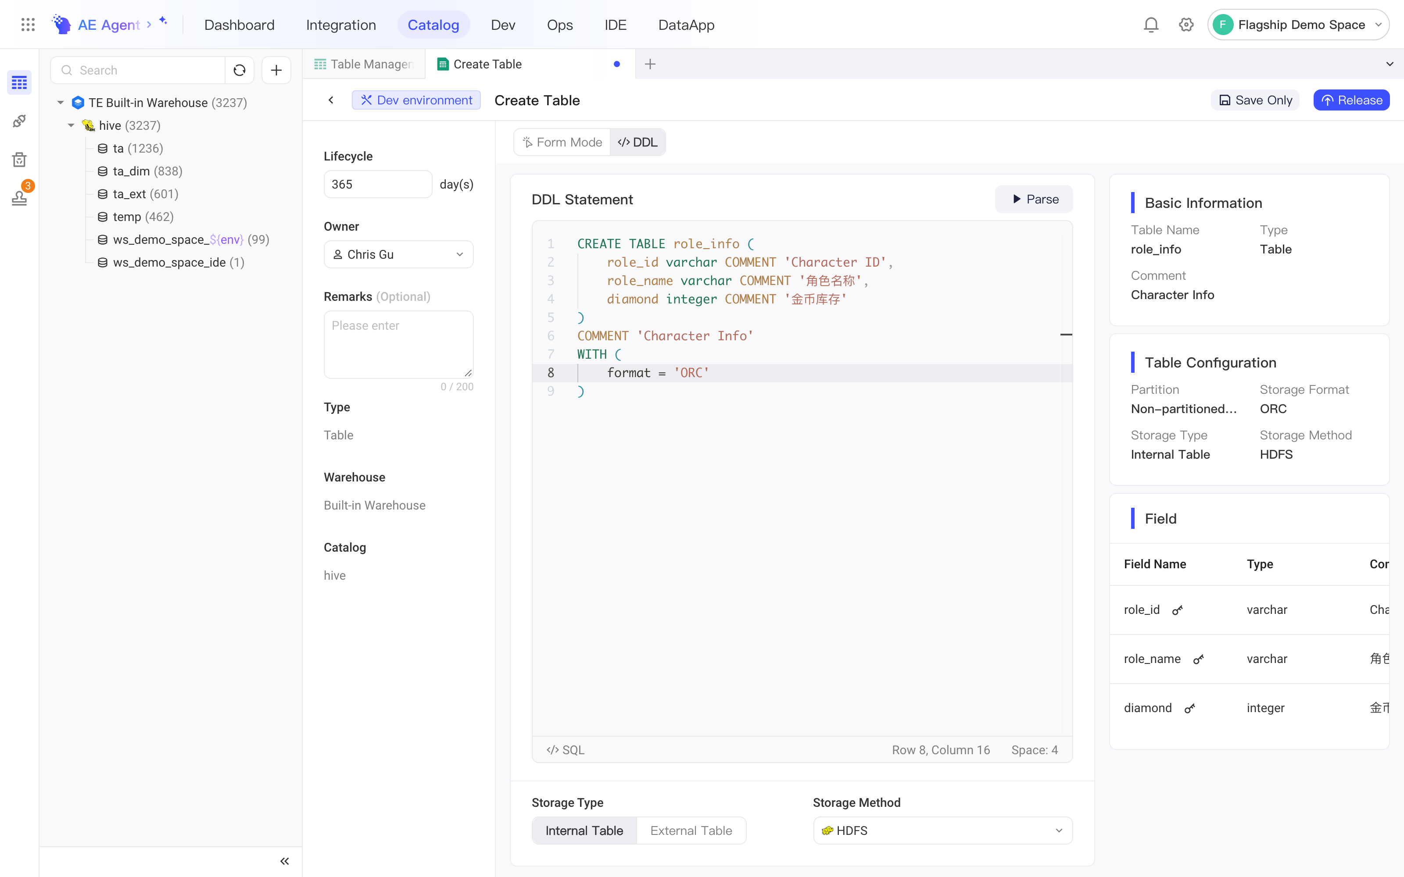Viewport: 1404px width, 877px height.
Task: Open the recycle bin sidebar icon
Action: (x=19, y=160)
